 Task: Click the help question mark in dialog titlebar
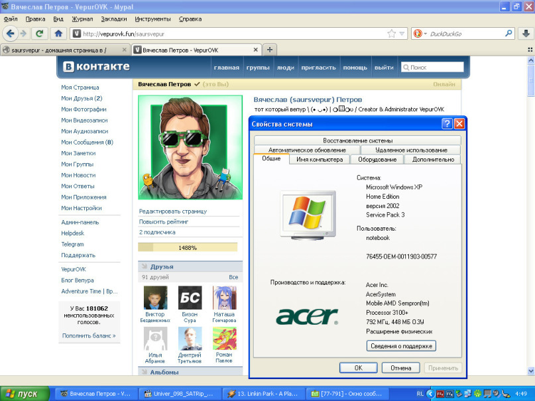point(447,124)
